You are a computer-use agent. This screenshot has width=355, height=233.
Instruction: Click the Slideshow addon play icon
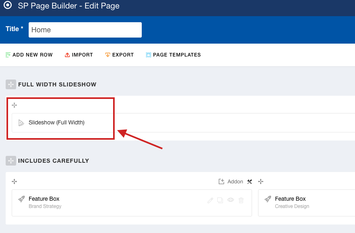21,123
